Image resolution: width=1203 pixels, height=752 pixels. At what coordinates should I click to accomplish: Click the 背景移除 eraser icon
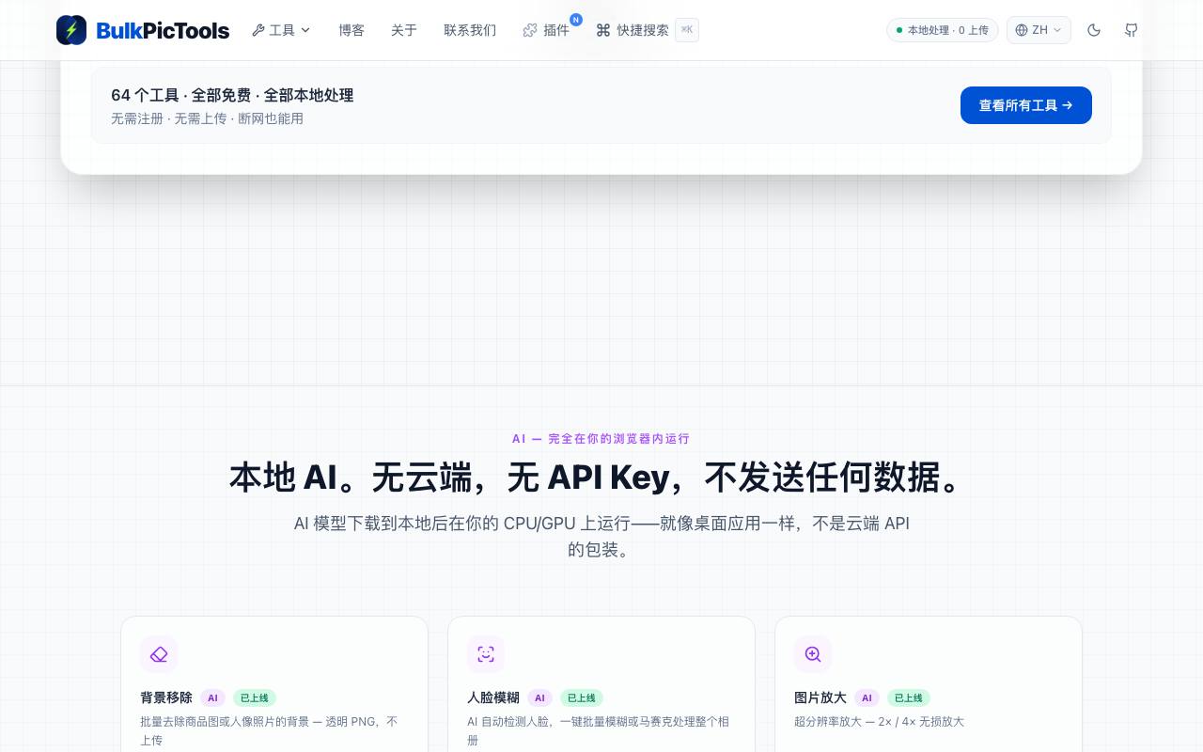(159, 654)
